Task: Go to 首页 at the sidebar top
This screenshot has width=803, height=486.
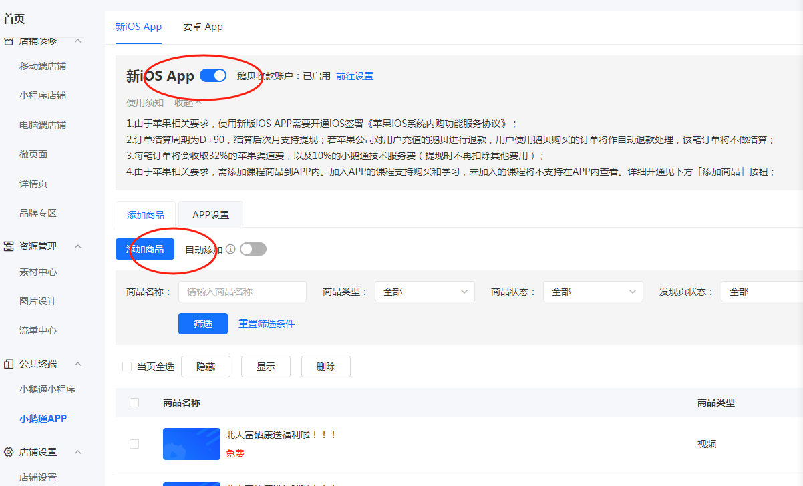Action: click(x=14, y=19)
